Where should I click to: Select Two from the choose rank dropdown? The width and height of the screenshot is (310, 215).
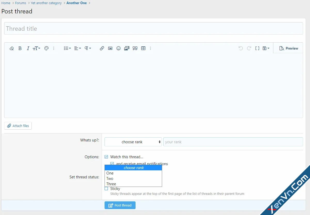(x=110, y=178)
